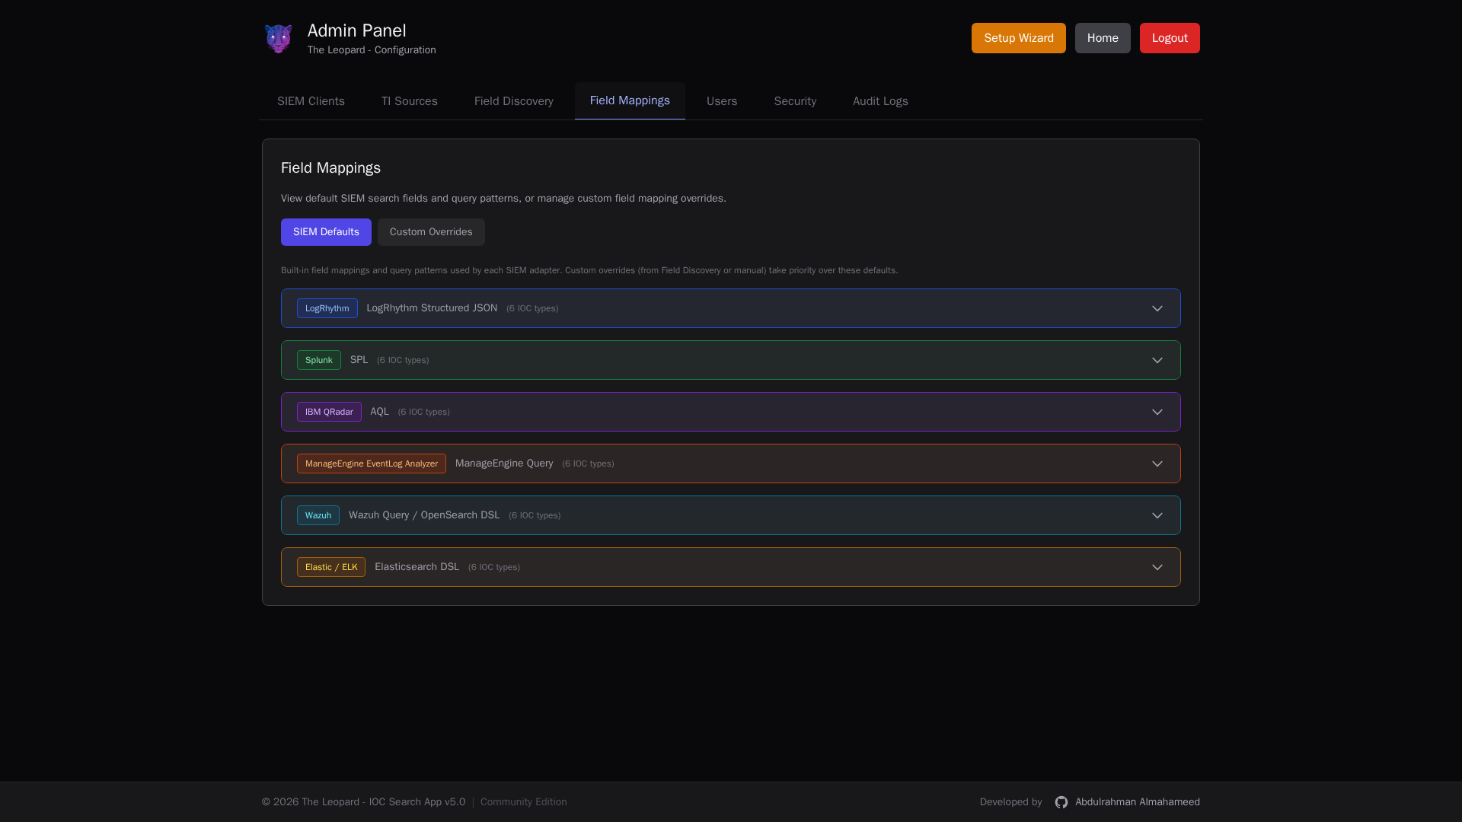Screen dimensions: 1462x822
Task: Switch to the Audit Logs tab
Action: (879, 101)
